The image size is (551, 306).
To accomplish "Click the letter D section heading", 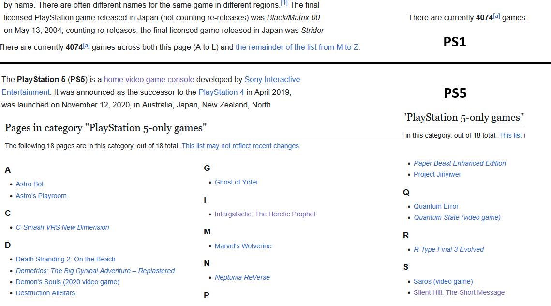I will click(8, 245).
